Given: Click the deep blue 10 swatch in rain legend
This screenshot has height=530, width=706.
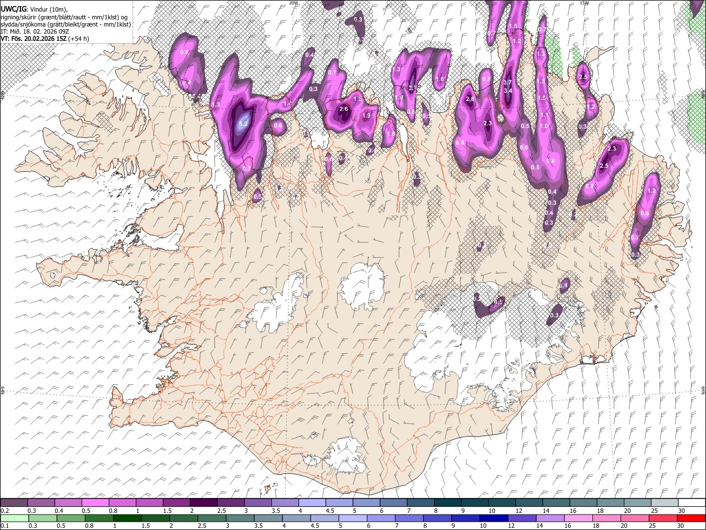Looking at the screenshot, I should tap(493, 518).
